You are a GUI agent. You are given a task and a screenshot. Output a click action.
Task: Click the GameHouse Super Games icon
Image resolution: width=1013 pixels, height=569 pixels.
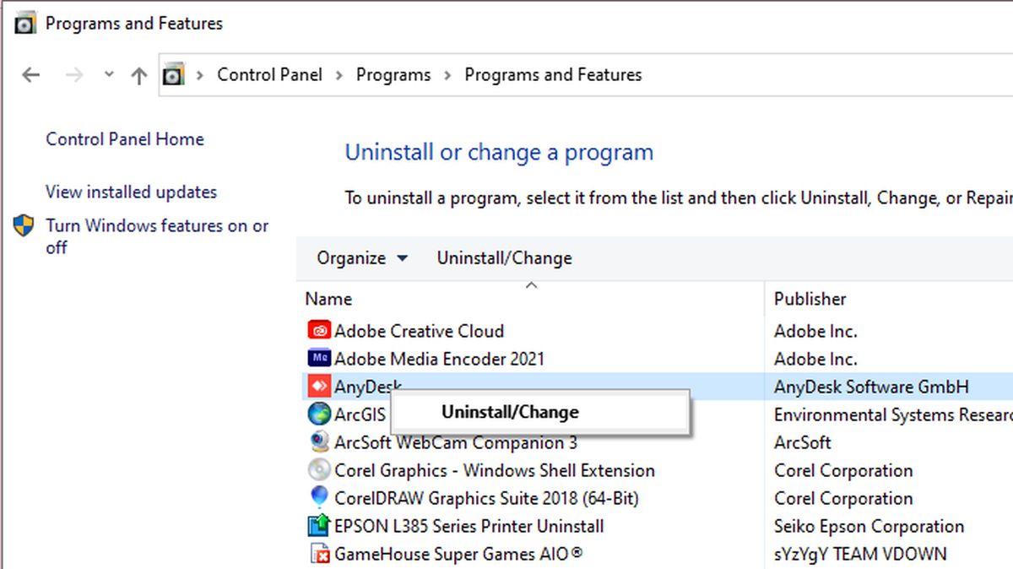[x=319, y=554]
